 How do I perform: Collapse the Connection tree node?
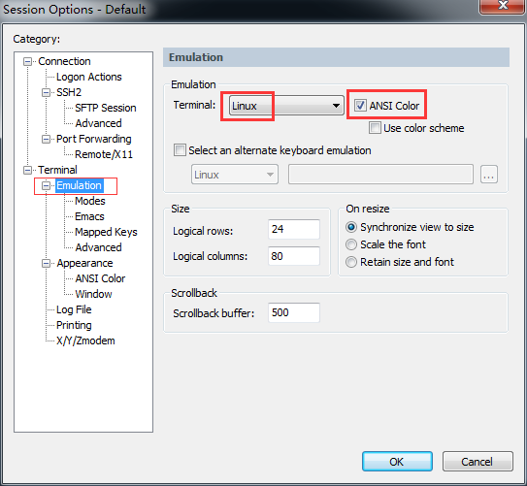coord(27,62)
